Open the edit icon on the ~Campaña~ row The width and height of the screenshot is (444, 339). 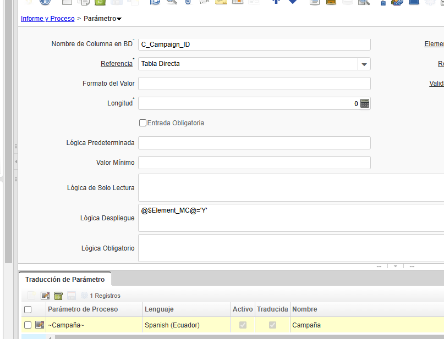click(x=40, y=325)
